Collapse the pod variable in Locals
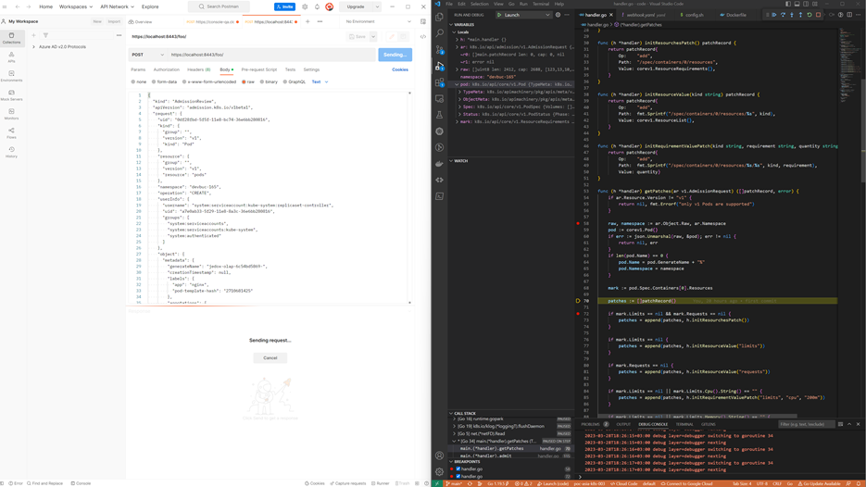This screenshot has width=866, height=487. 457,84
